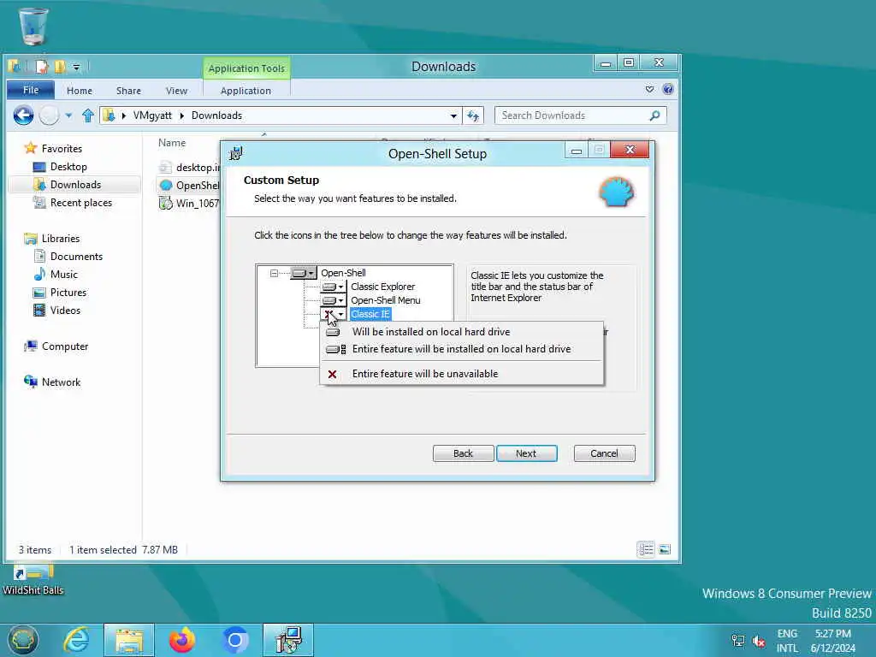
Task: Select Downloads in navigation pane
Action: 75,185
